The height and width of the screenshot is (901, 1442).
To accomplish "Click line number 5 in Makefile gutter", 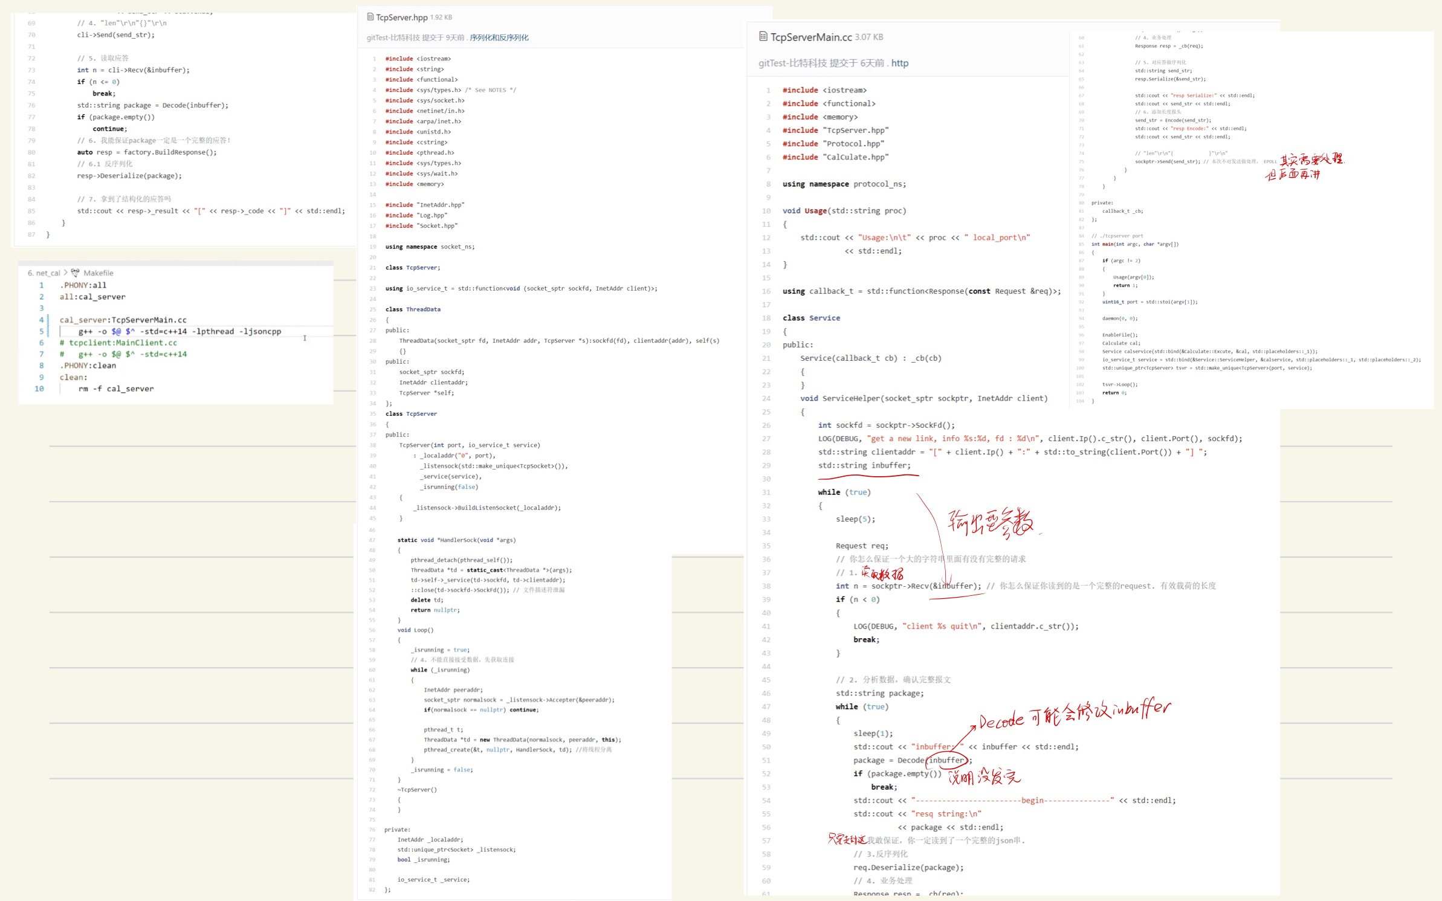I will click(41, 331).
